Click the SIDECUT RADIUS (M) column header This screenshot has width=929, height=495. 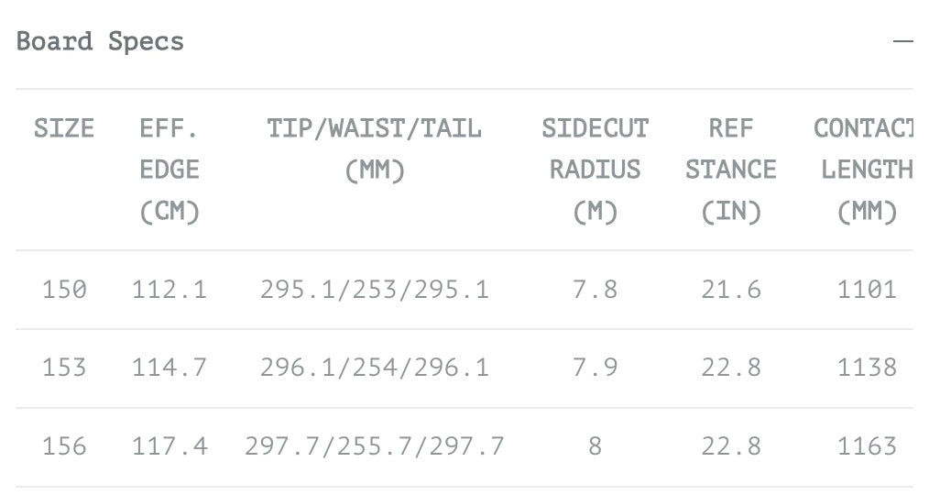coord(595,170)
